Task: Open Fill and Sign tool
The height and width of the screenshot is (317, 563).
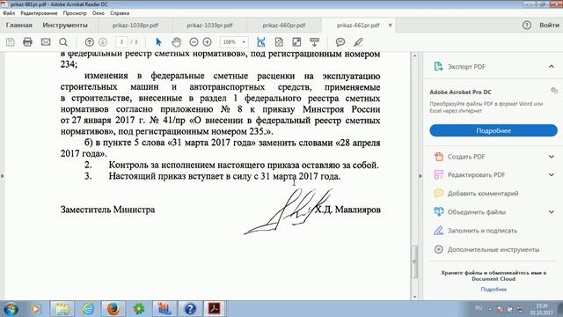Action: 475,231
